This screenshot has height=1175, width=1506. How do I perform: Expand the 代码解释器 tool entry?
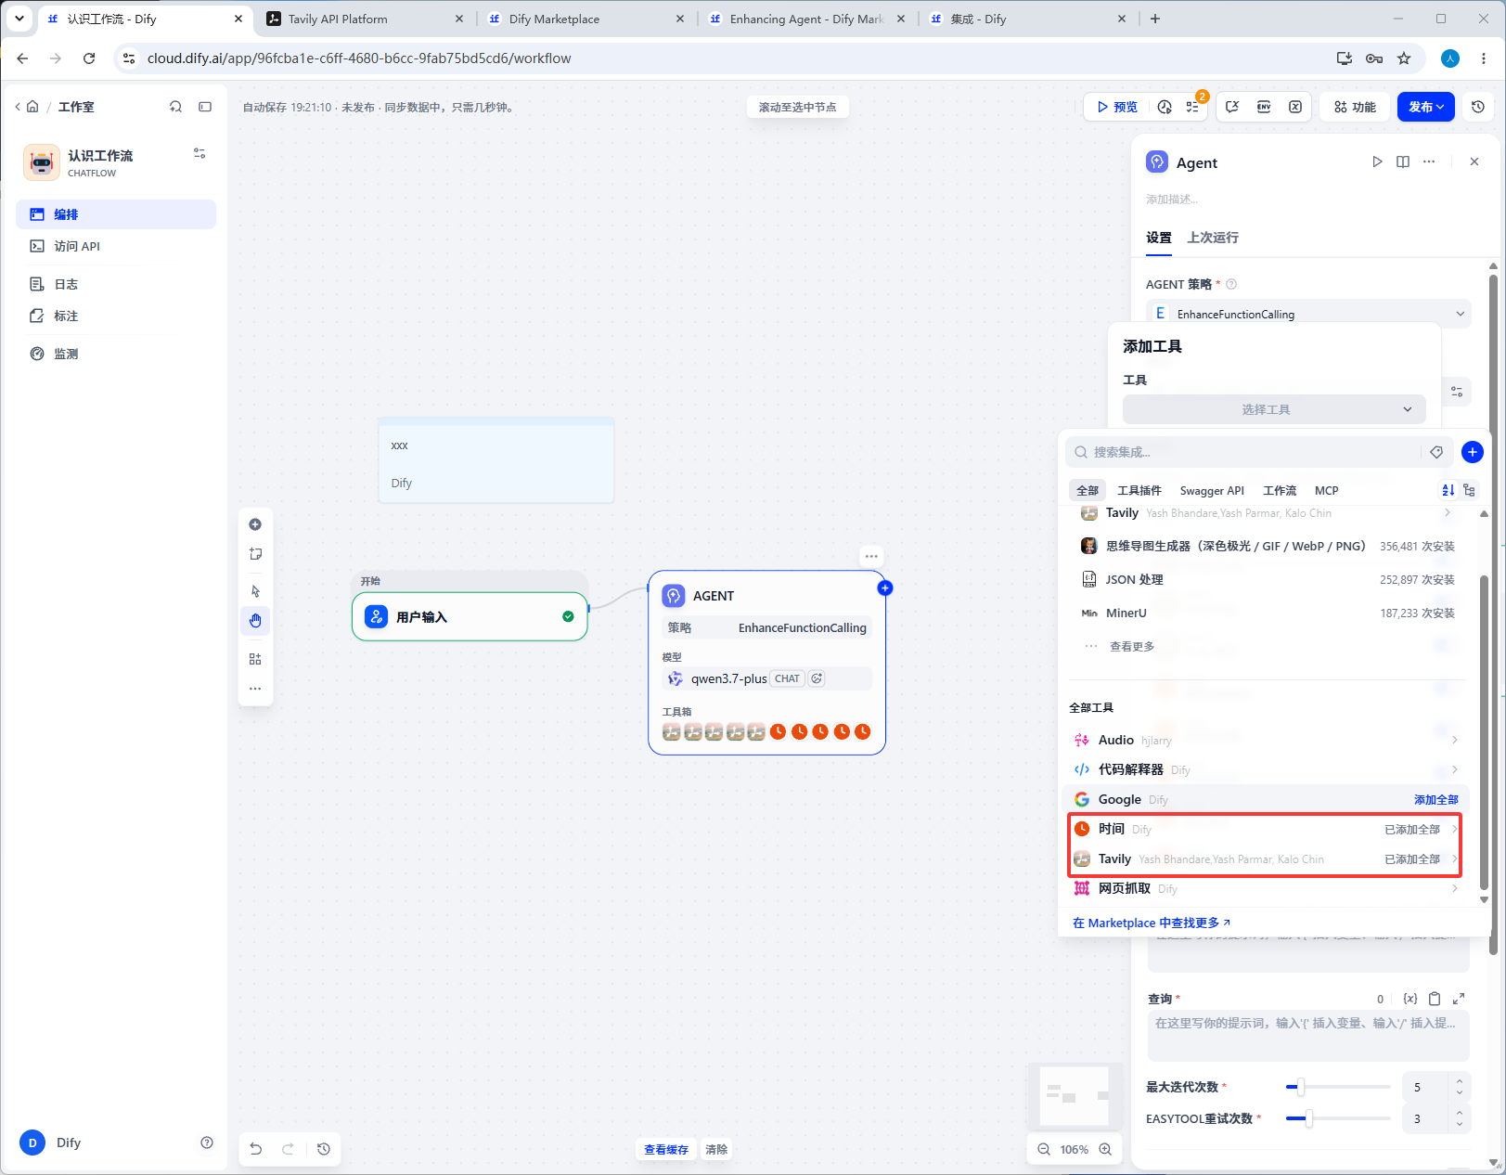(1266, 769)
